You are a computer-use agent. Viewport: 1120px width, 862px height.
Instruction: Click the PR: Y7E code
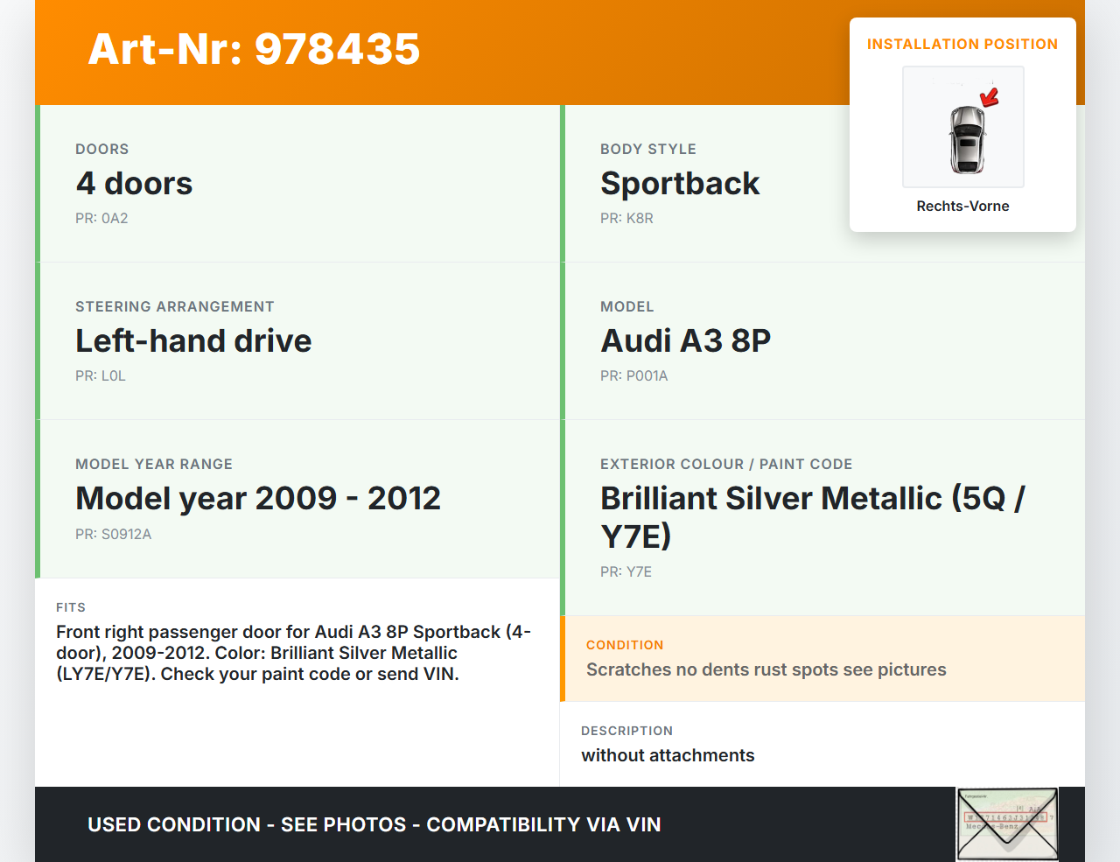(626, 571)
